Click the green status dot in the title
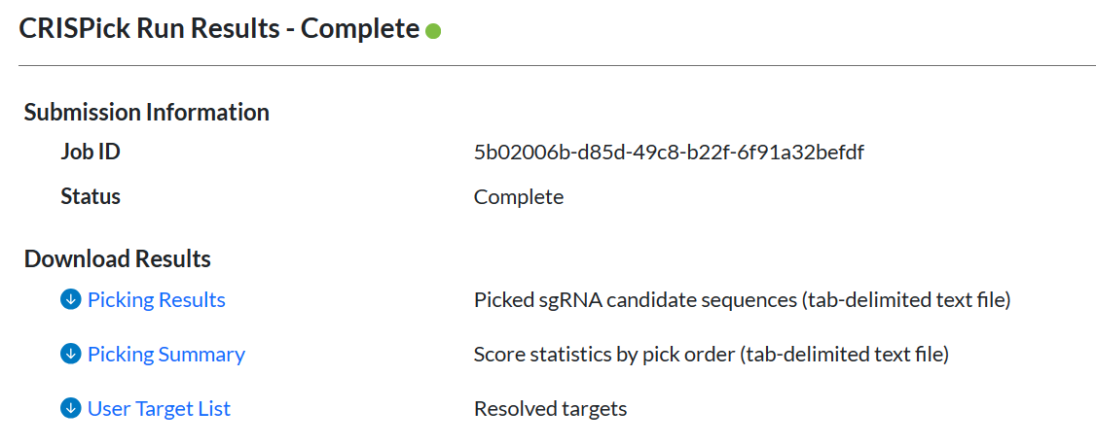Screen dimensions: 1096x444 (433, 31)
